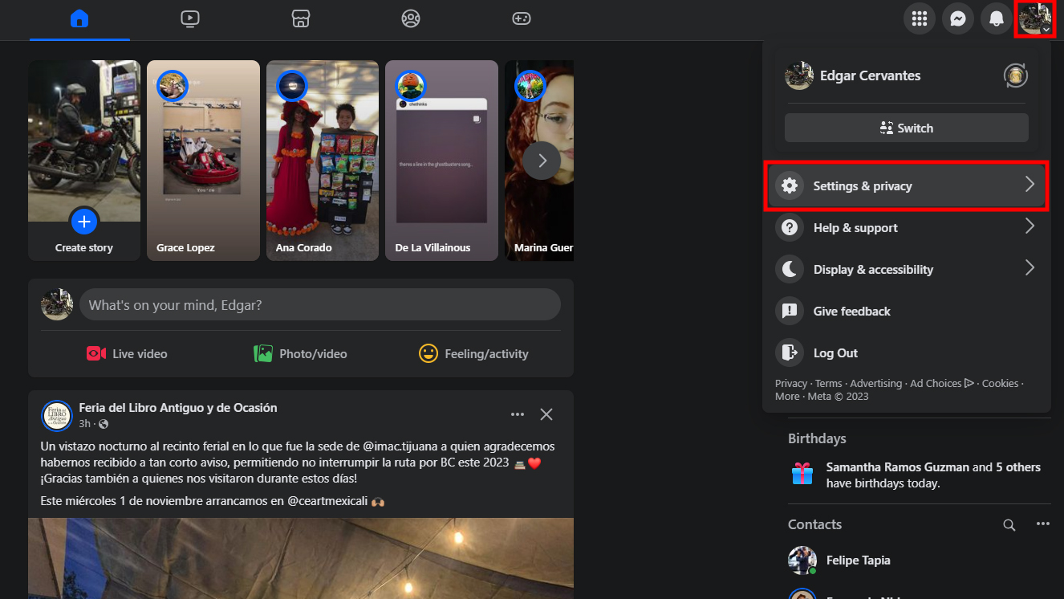Open the Gaming icon in top bar

(522, 18)
